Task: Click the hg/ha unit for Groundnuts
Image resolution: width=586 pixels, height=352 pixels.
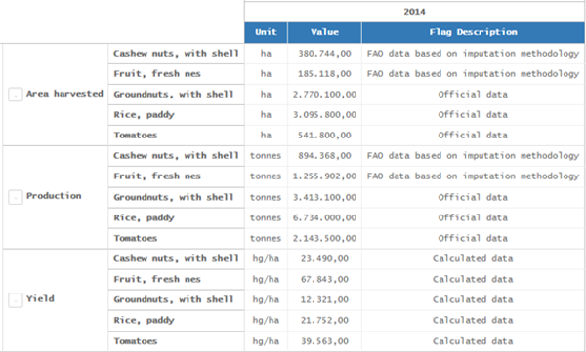Action: pos(266,299)
